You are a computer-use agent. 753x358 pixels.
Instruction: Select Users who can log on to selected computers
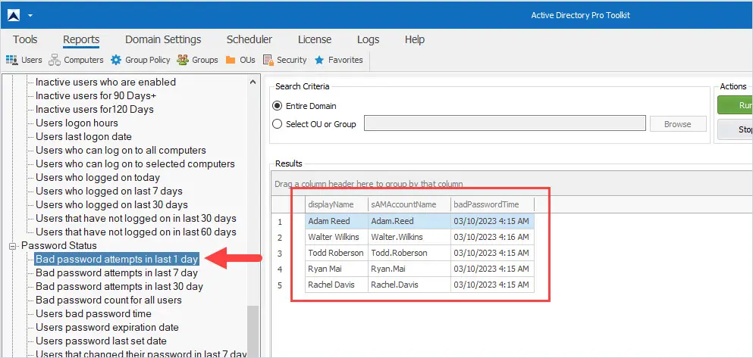coord(136,164)
